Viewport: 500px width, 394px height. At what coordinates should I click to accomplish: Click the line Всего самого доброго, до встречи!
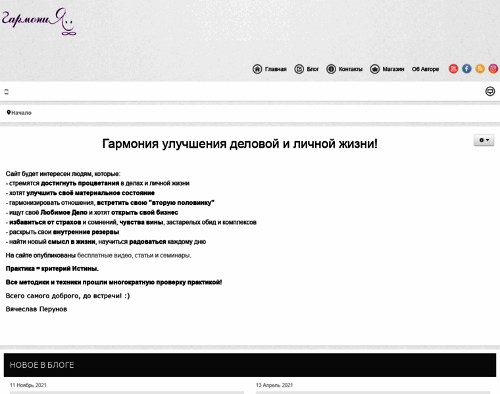pos(68,295)
